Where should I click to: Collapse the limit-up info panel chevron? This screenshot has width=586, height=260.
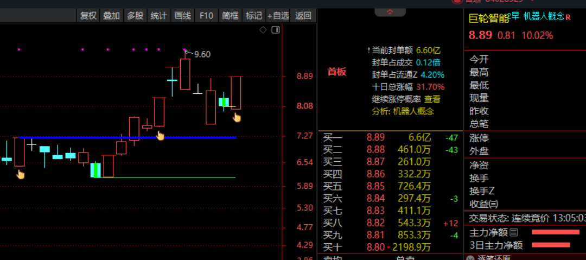tap(390, 12)
